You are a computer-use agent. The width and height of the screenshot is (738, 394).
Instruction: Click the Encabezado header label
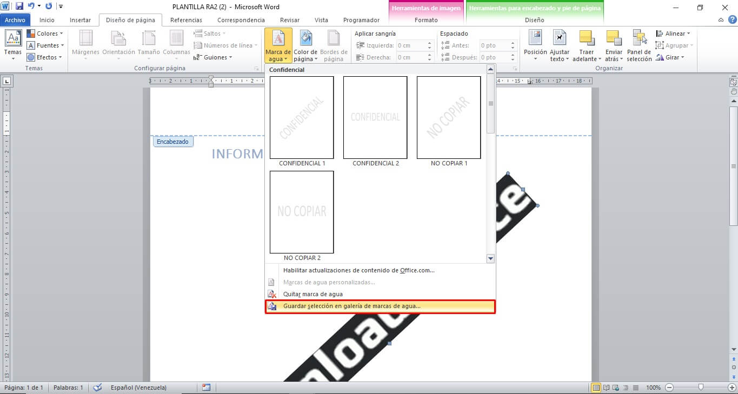173,142
